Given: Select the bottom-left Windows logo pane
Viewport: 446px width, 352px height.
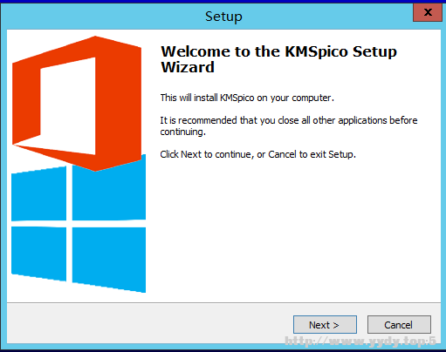Looking at the screenshot, I should point(38,254).
